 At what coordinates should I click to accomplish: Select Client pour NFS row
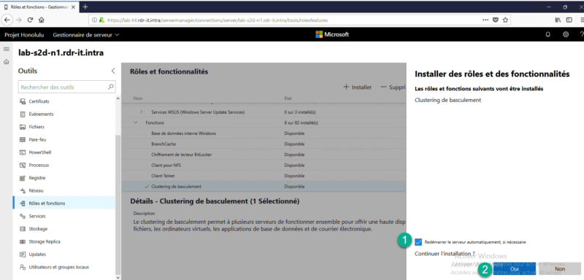264,165
